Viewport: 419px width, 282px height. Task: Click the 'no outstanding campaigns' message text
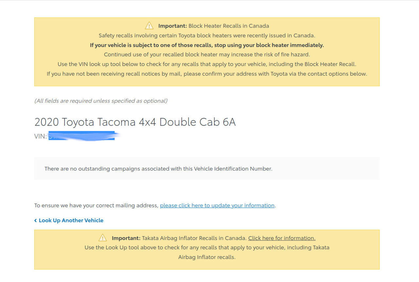pyautogui.click(x=158, y=169)
